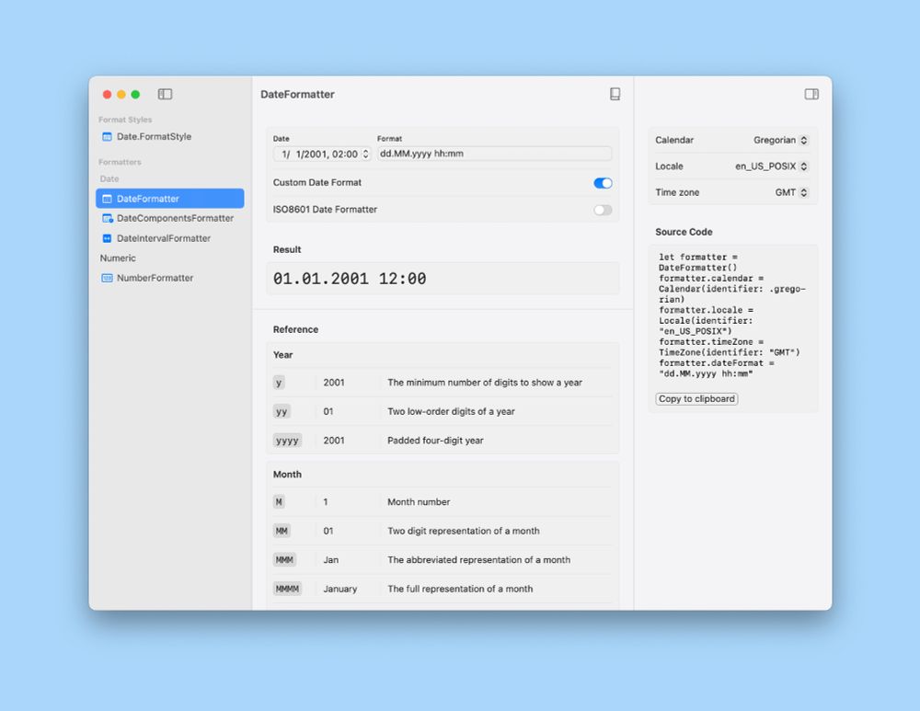Click the 'M' month format symbol

(279, 502)
